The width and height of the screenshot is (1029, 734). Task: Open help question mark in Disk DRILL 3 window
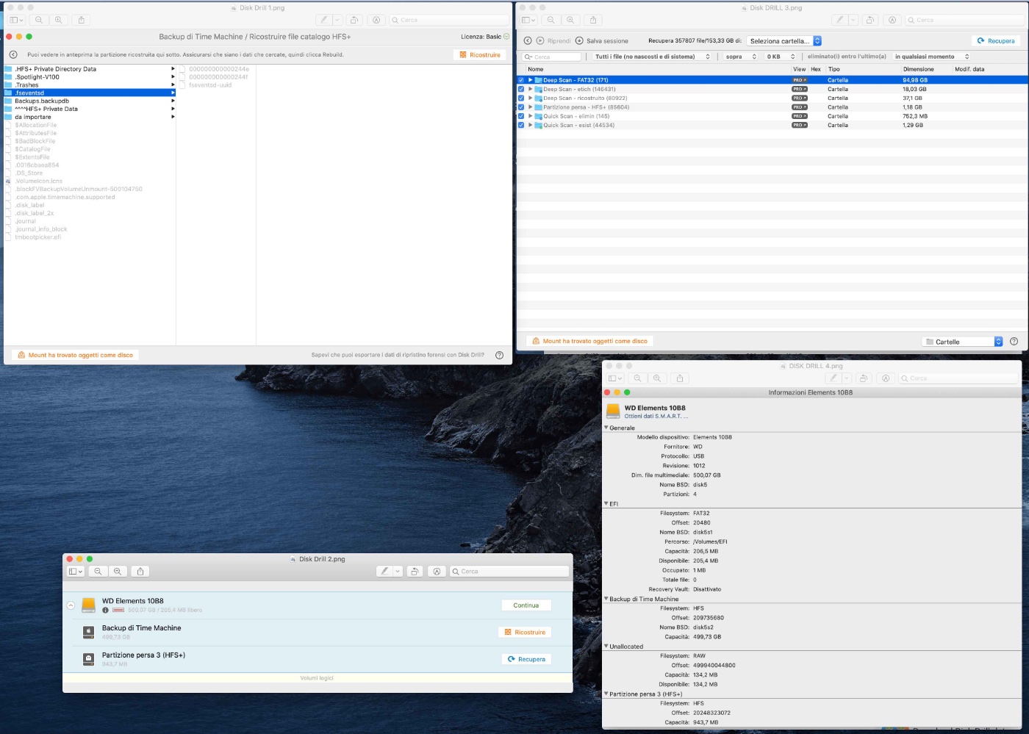point(1014,341)
